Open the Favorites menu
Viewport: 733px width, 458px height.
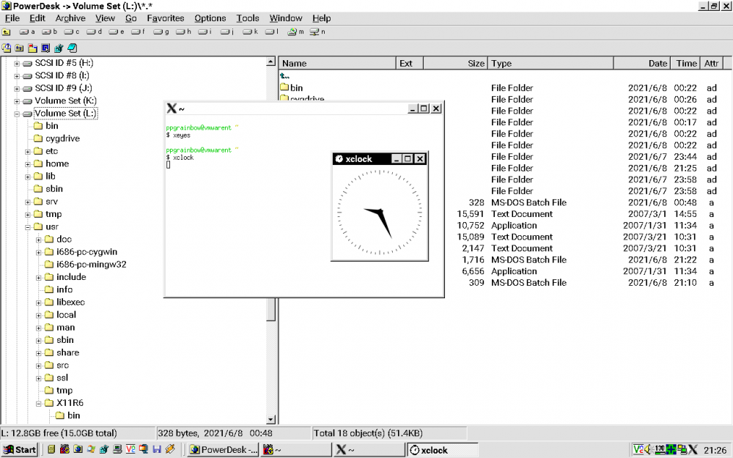[166, 18]
